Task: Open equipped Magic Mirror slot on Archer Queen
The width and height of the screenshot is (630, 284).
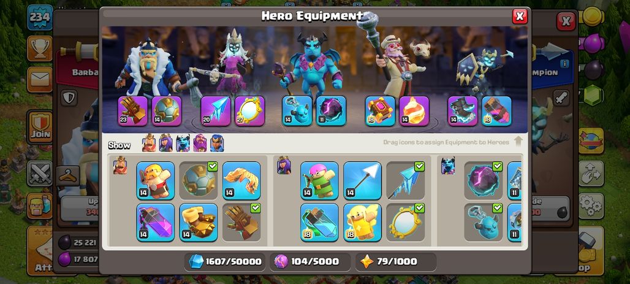Action: [249, 111]
